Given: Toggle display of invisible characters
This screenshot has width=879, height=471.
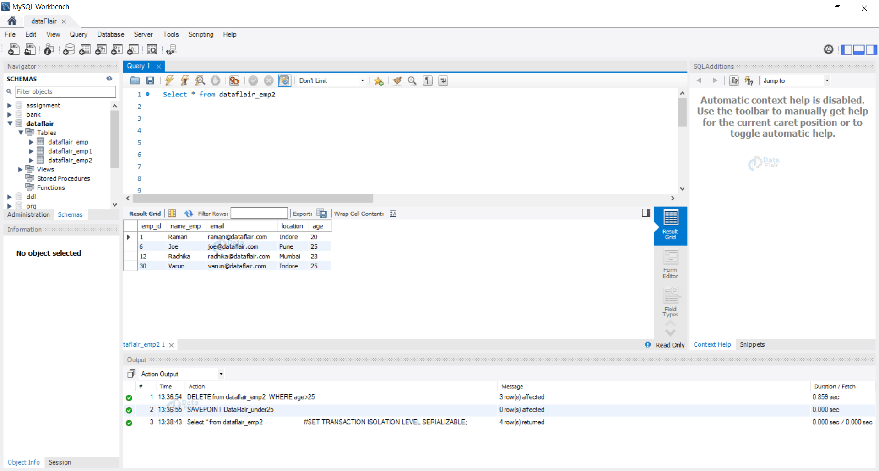Looking at the screenshot, I should pyautogui.click(x=427, y=80).
